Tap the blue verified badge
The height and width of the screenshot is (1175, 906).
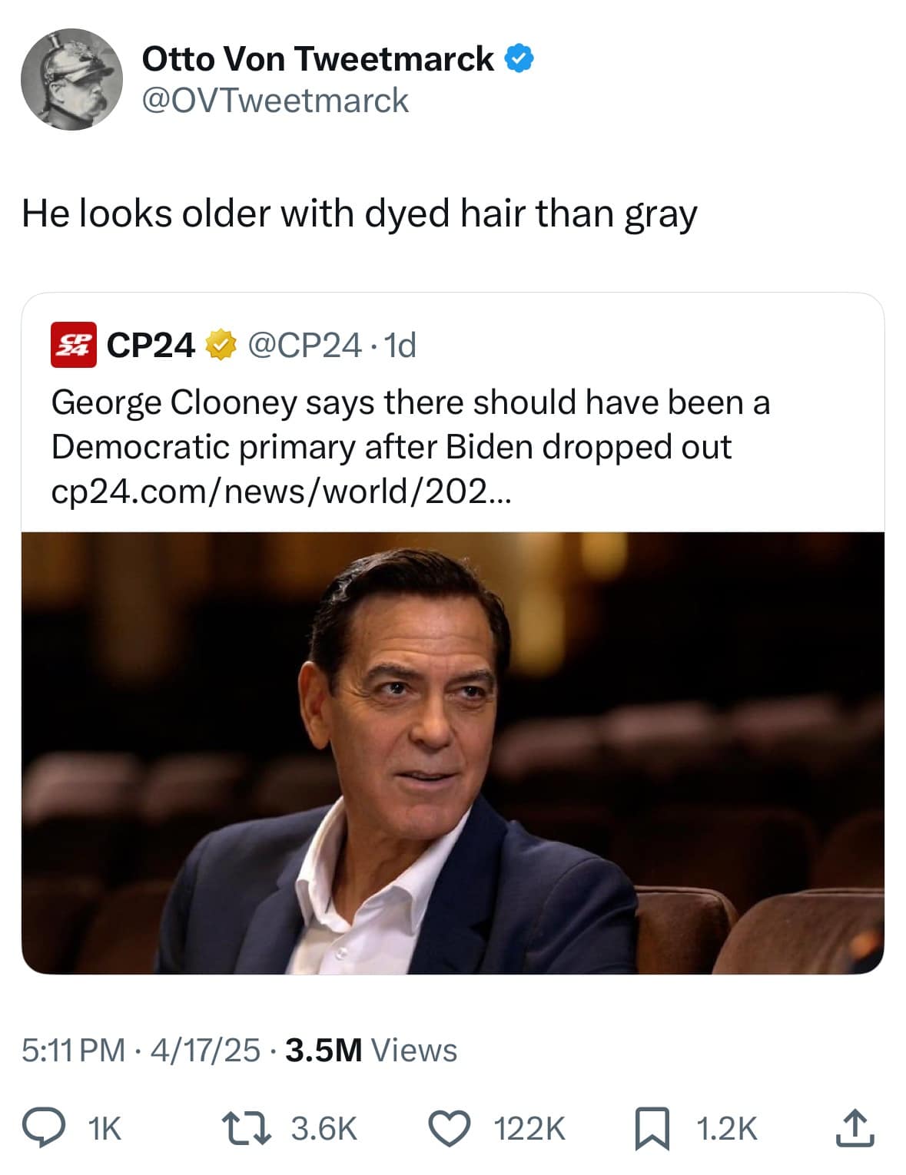point(519,59)
